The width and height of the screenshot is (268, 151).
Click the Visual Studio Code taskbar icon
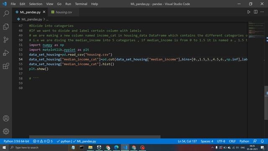(125, 147)
